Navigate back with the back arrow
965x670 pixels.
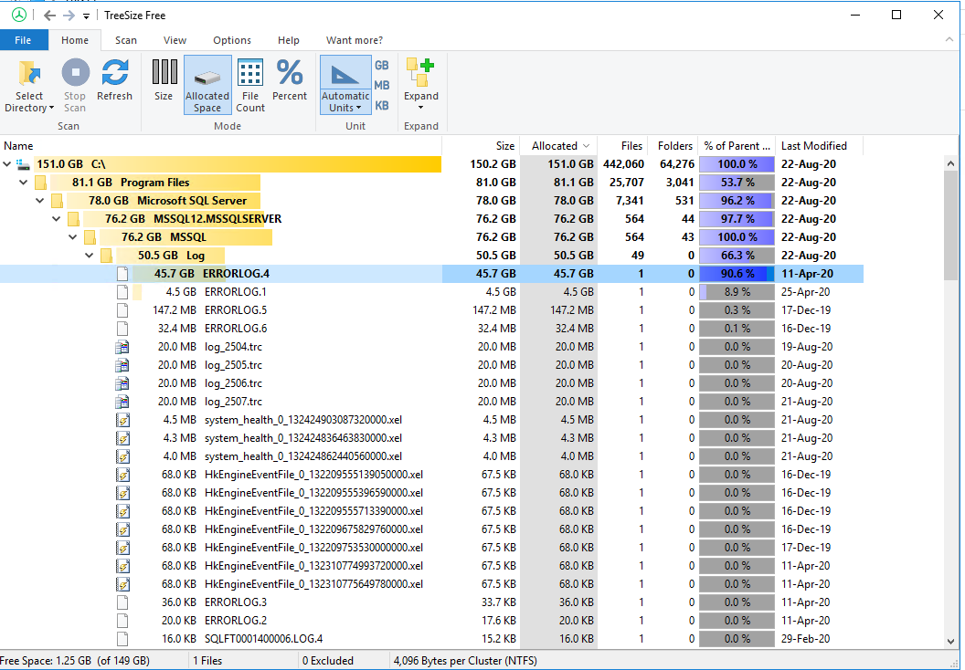coord(50,16)
